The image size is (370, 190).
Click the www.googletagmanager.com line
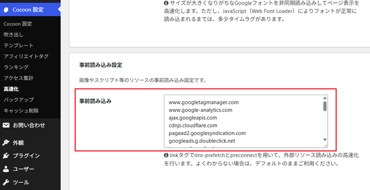[204, 102]
